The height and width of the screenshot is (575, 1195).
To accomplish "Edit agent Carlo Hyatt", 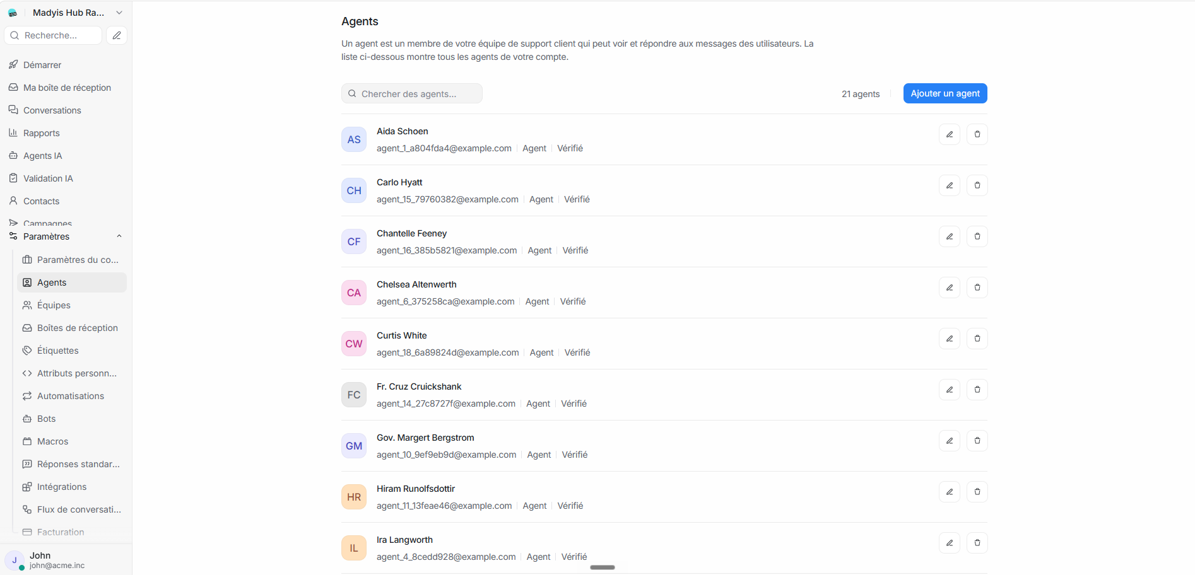I will 950,185.
